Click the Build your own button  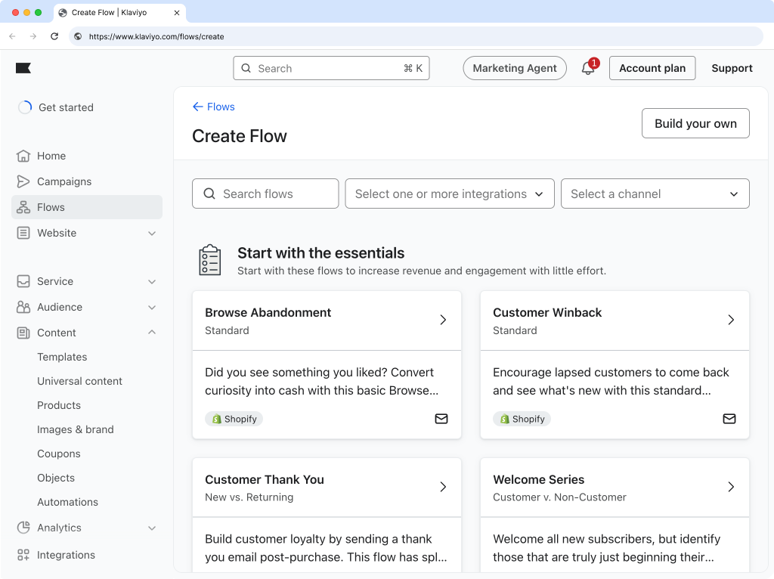(x=695, y=123)
